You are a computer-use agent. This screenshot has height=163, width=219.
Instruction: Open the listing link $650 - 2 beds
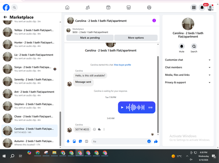90,32
